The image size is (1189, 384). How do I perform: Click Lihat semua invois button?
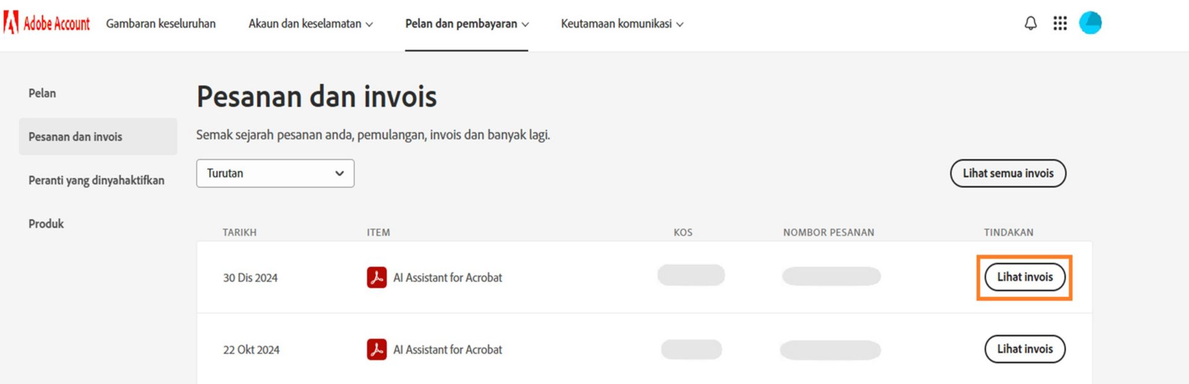1008,173
